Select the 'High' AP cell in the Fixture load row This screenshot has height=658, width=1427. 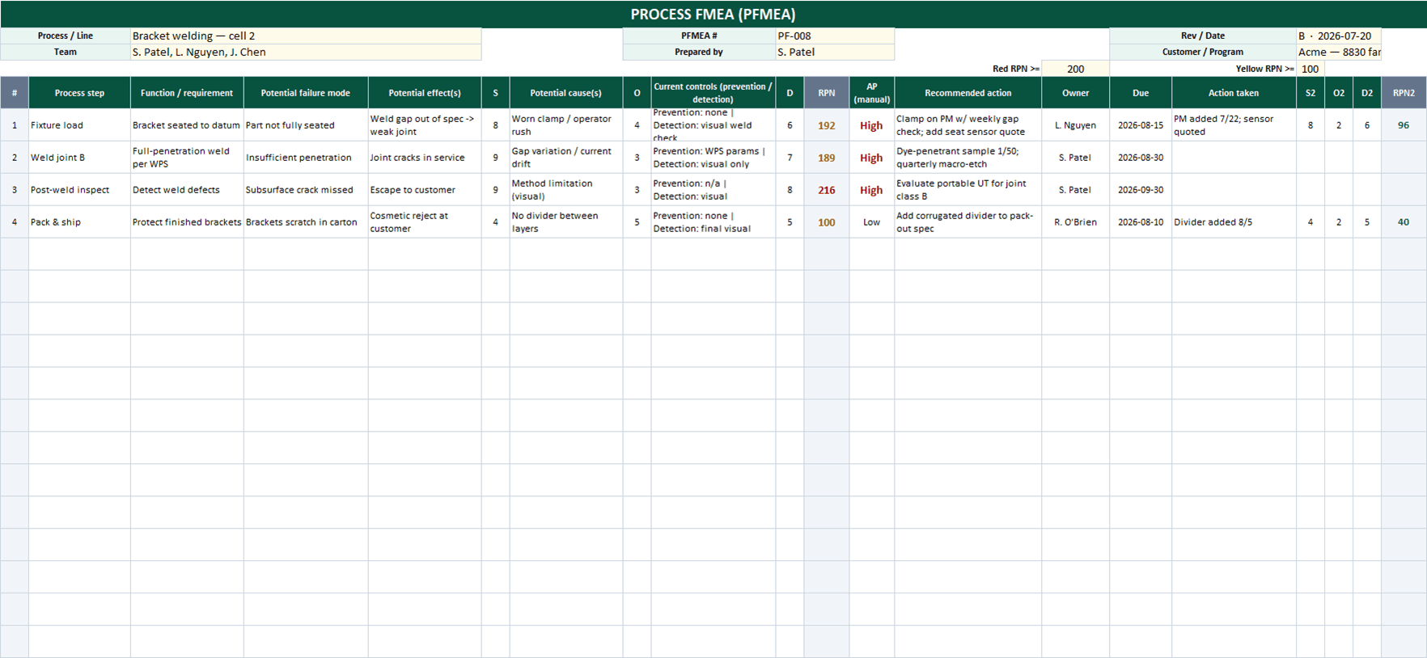coord(871,125)
